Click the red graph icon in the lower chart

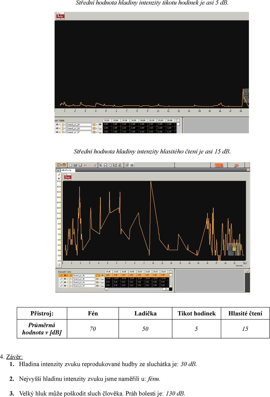pyautogui.click(x=67, y=177)
